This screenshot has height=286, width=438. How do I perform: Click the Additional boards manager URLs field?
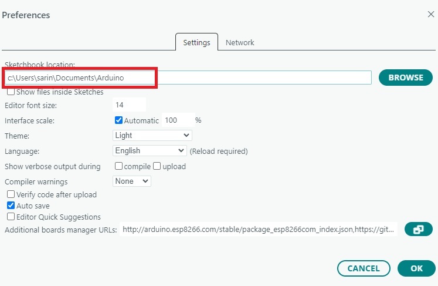[259, 230]
